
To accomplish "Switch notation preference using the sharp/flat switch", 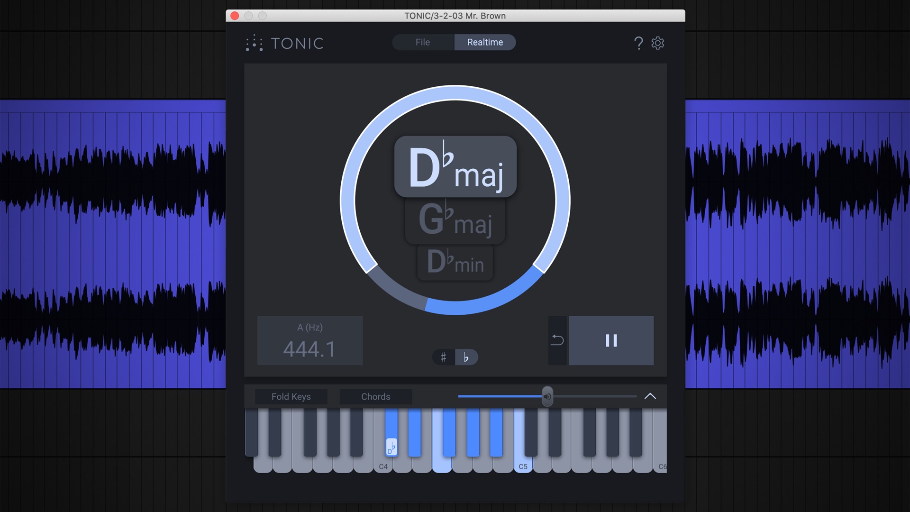I will click(x=454, y=357).
